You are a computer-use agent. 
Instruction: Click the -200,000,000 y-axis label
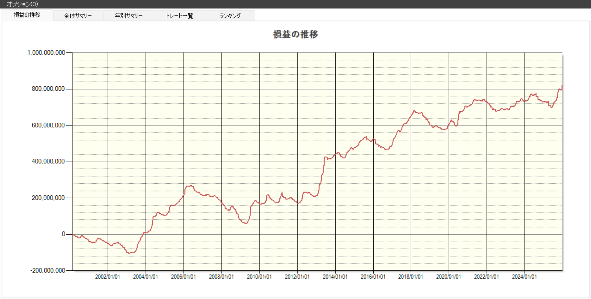(x=48, y=270)
